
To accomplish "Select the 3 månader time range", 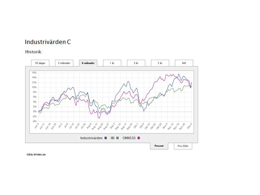I will point(64,63).
